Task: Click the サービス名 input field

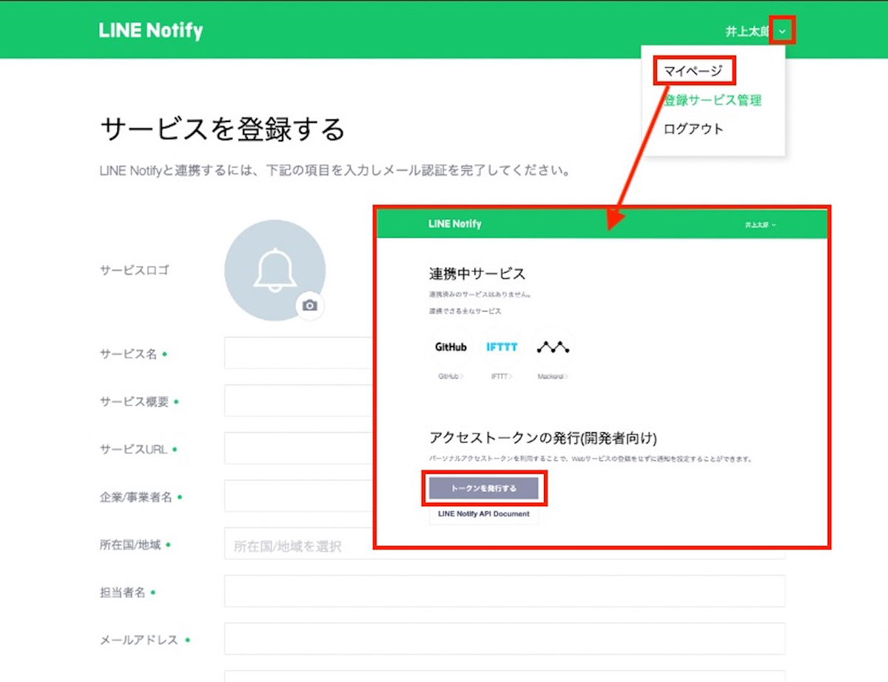Action: pyautogui.click(x=299, y=353)
